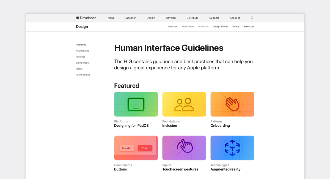The width and height of the screenshot is (330, 179).
Task: Go to Discover in the top navigation
Action: 131,18
